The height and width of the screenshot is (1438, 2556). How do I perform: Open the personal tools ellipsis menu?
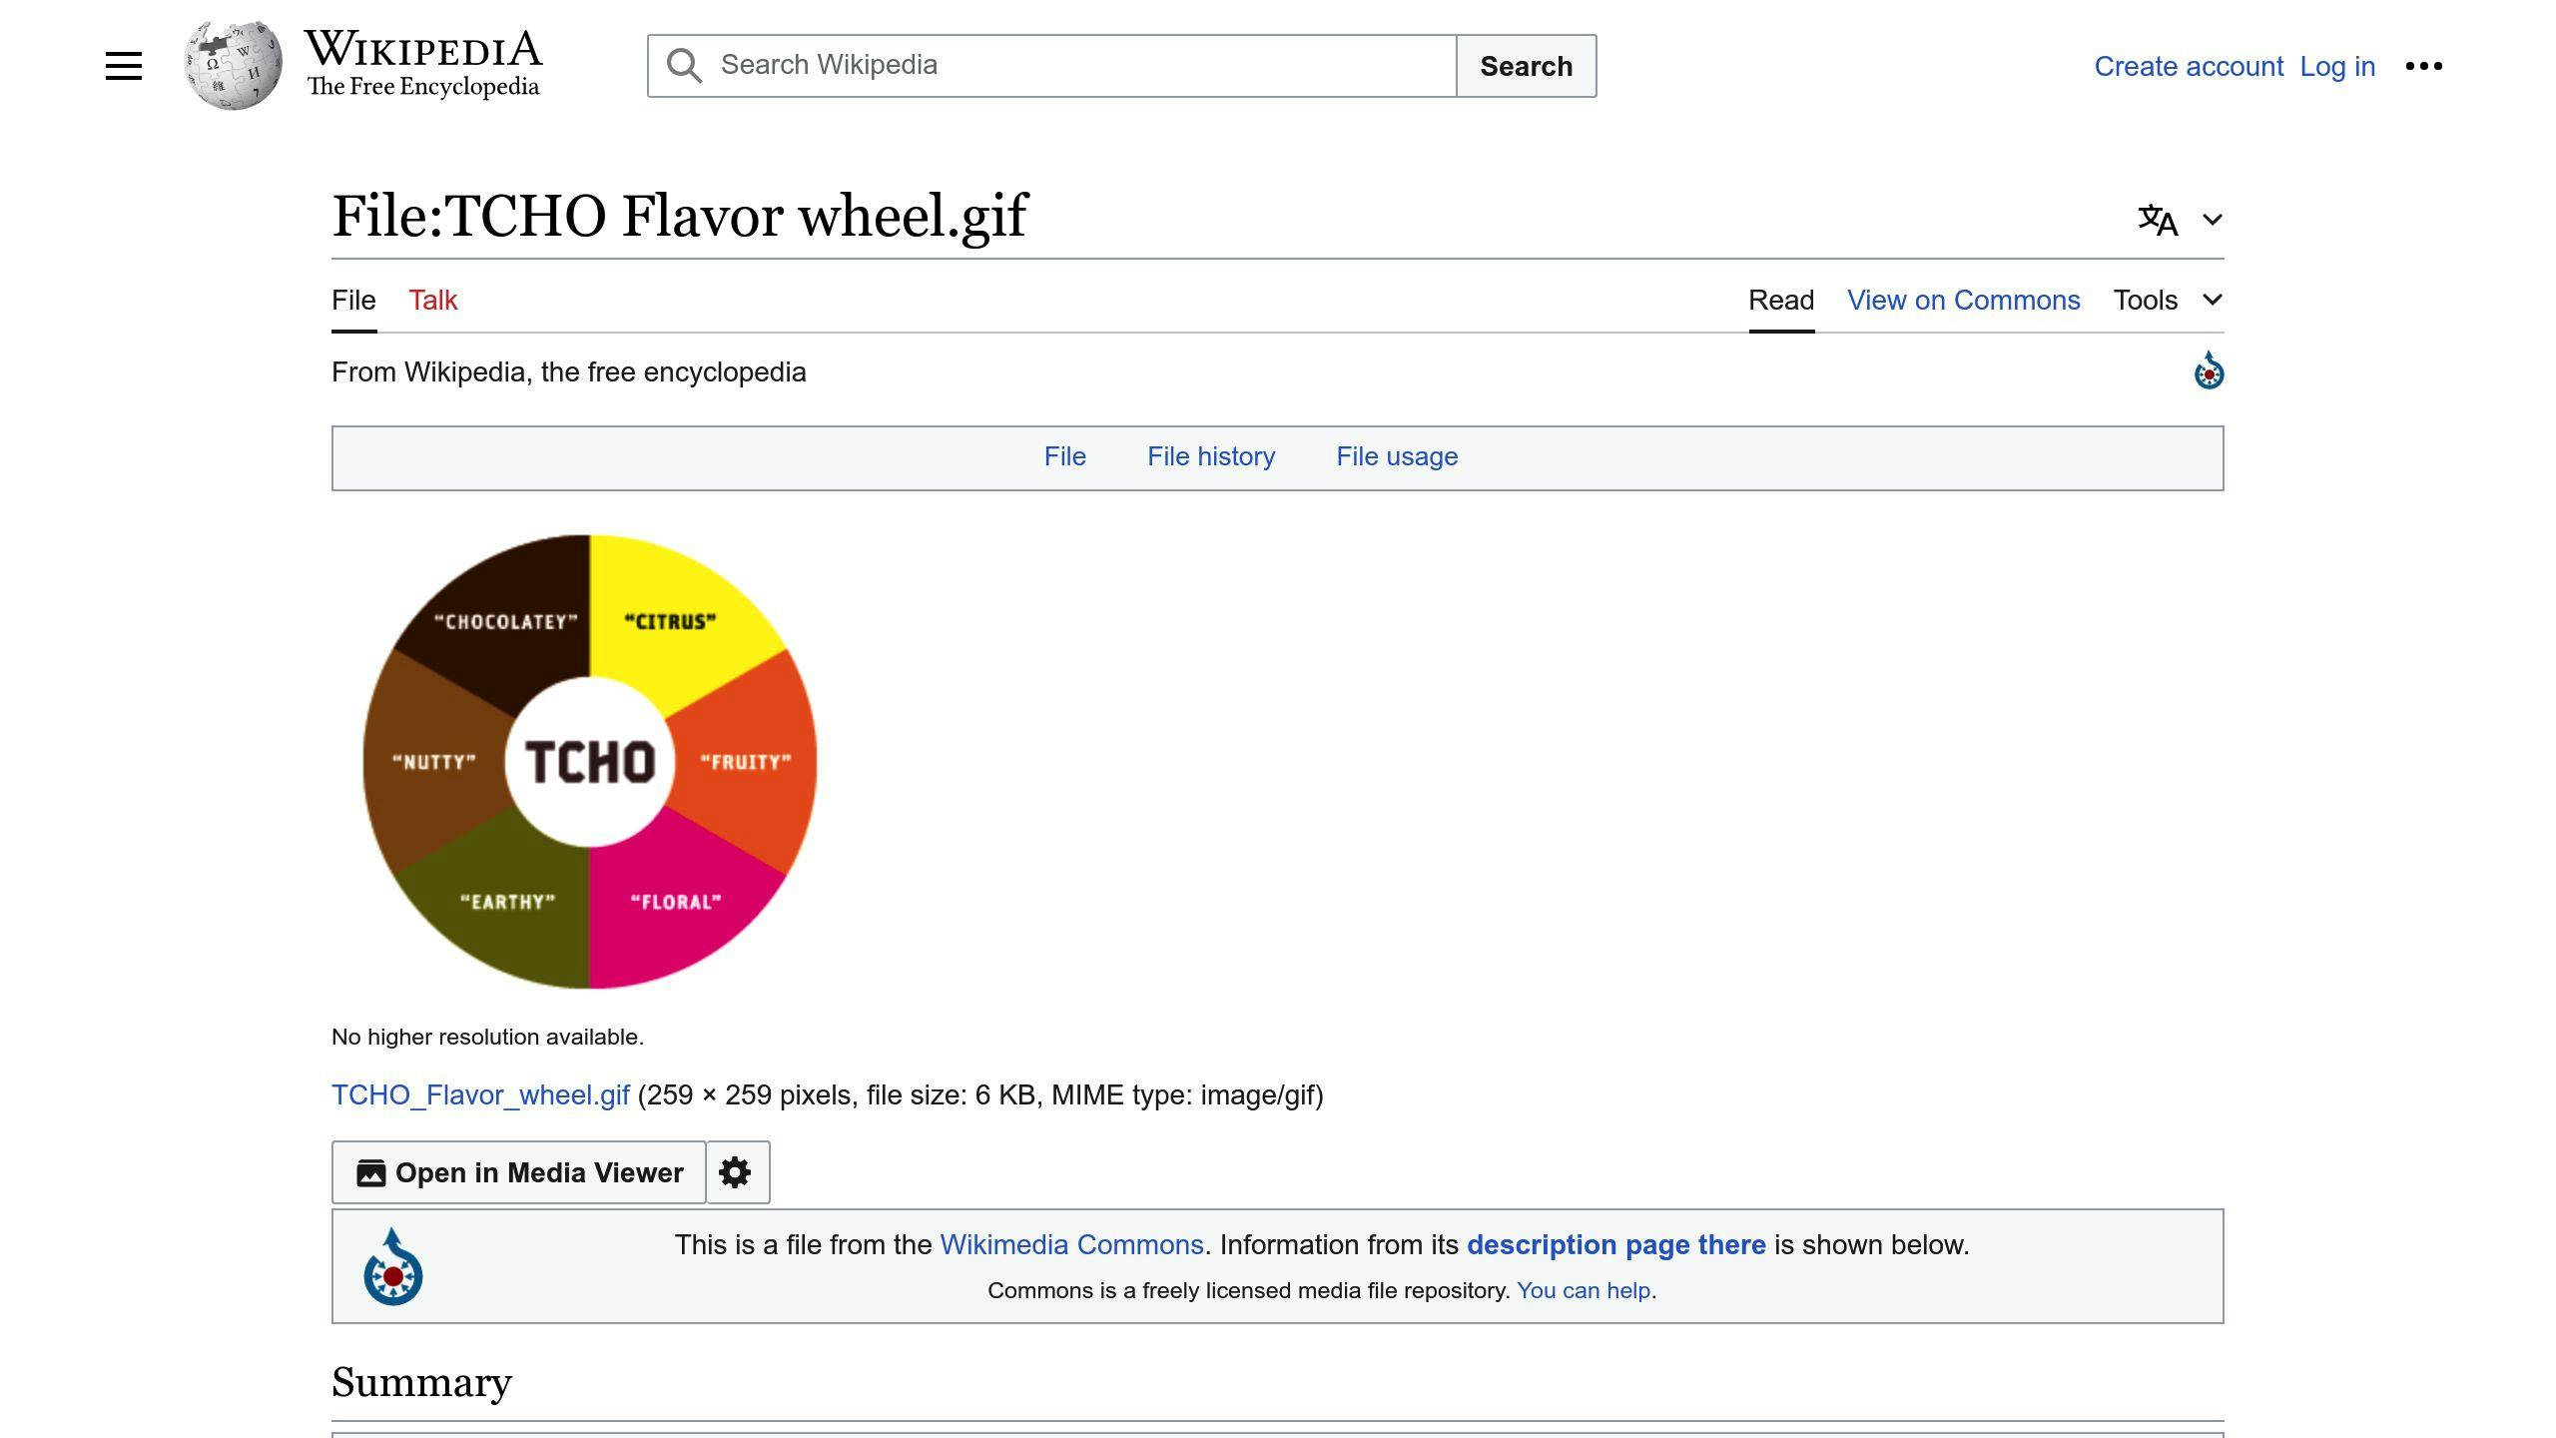click(2424, 66)
